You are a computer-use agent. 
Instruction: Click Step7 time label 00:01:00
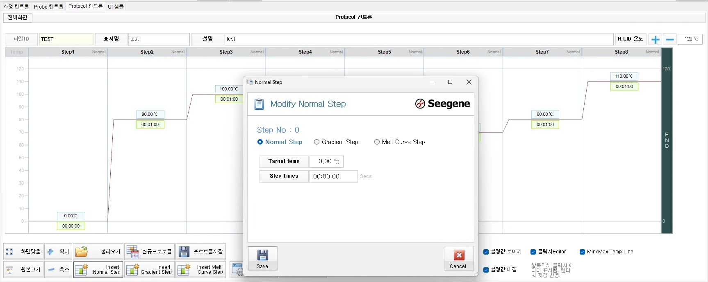tap(545, 124)
